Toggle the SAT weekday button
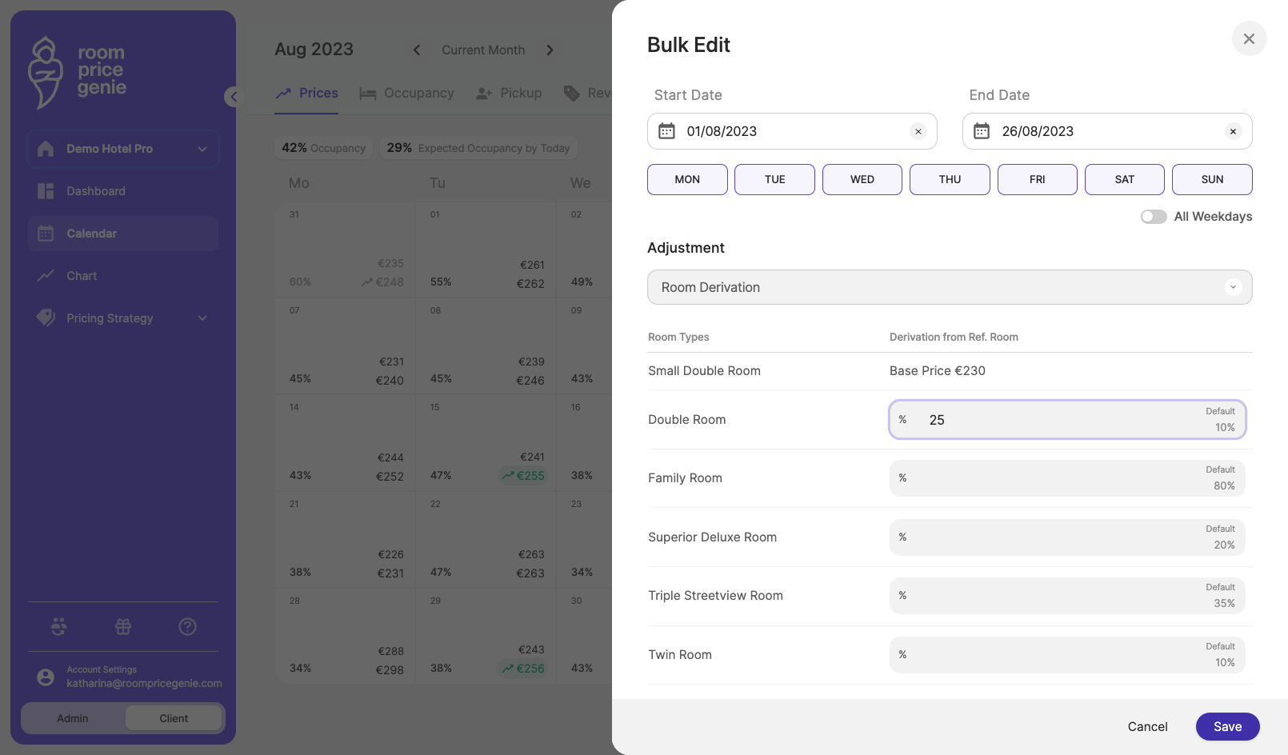The height and width of the screenshot is (755, 1288). point(1125,179)
